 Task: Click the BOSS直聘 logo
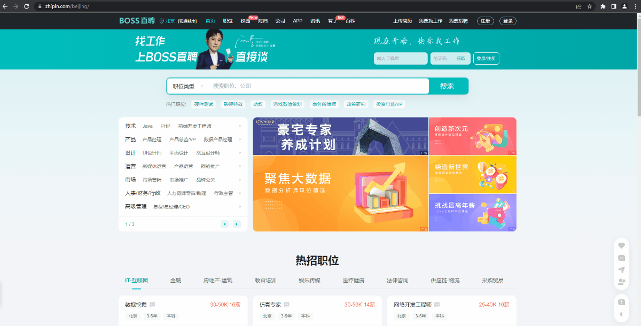pos(137,21)
